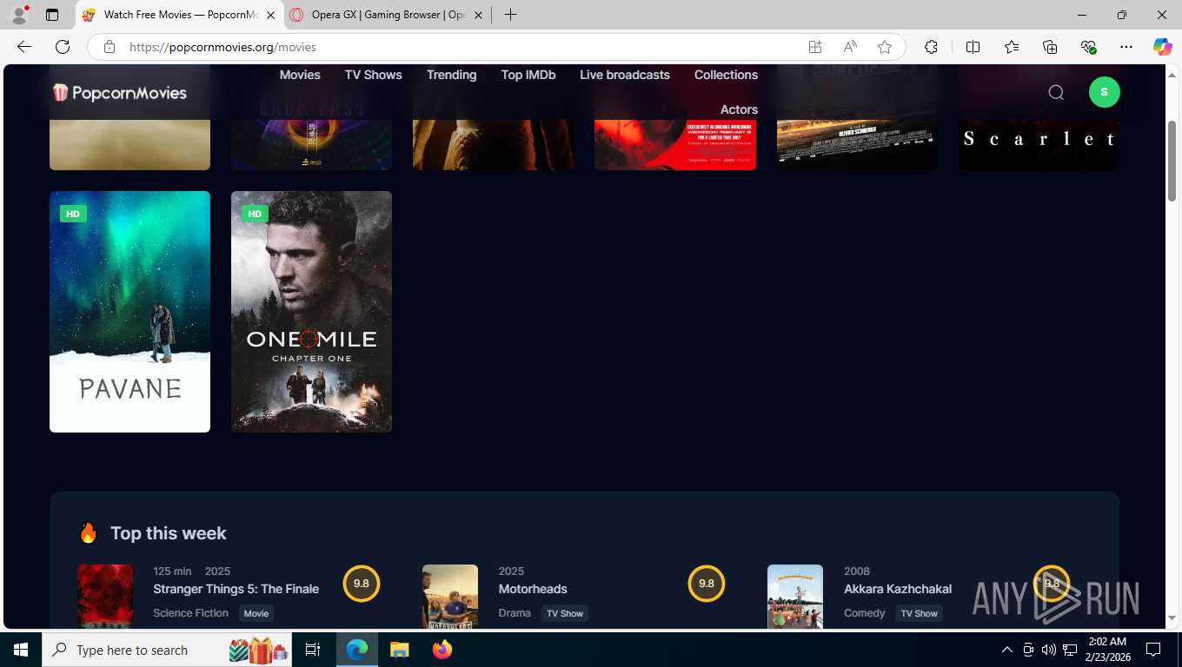Image resolution: width=1182 pixels, height=667 pixels.
Task: Open the Motorheads title link
Action: click(x=533, y=589)
